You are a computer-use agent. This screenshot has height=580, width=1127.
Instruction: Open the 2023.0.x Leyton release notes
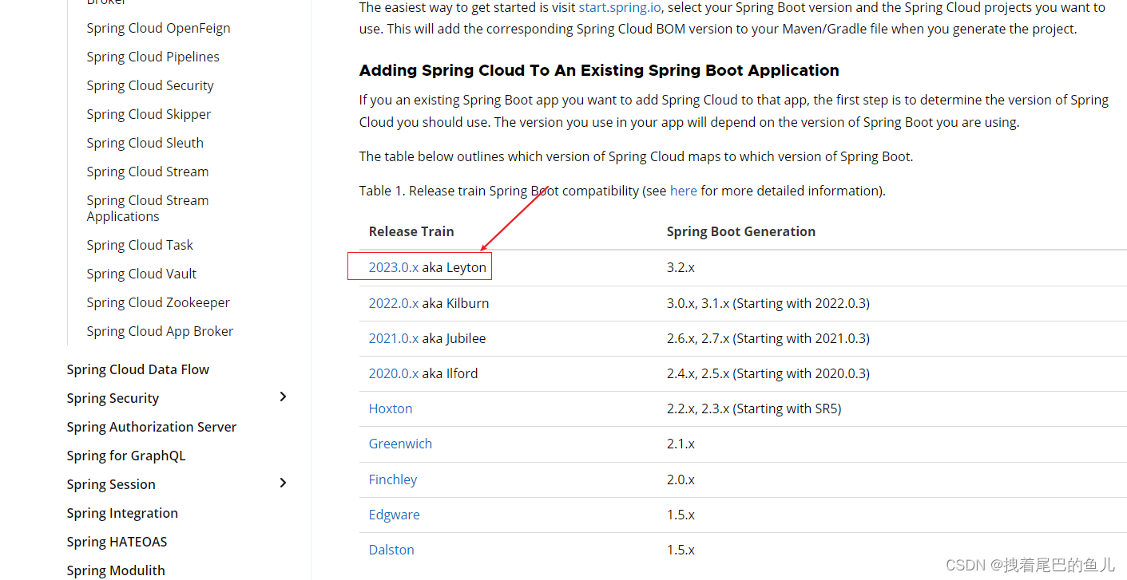[x=393, y=267]
